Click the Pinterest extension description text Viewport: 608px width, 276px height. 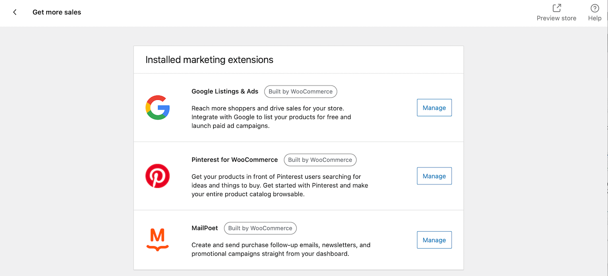point(279,185)
